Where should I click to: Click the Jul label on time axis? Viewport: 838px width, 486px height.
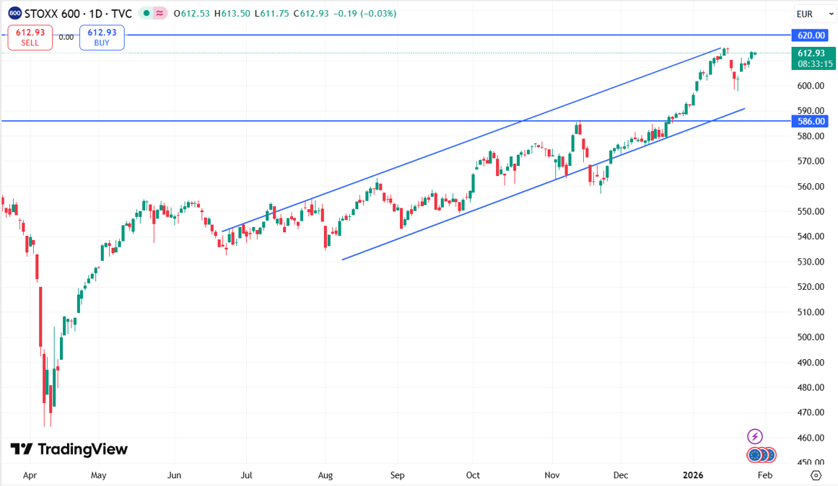tap(245, 475)
